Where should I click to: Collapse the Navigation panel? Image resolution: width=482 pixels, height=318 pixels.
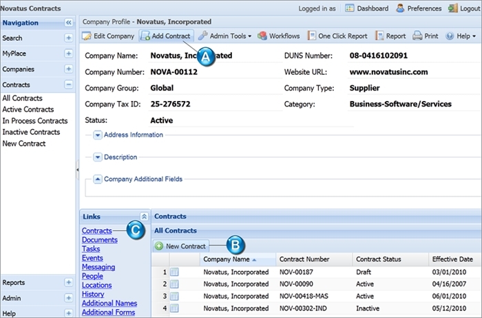[69, 23]
